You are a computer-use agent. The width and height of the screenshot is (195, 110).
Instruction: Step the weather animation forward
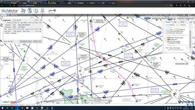tap(110, 101)
